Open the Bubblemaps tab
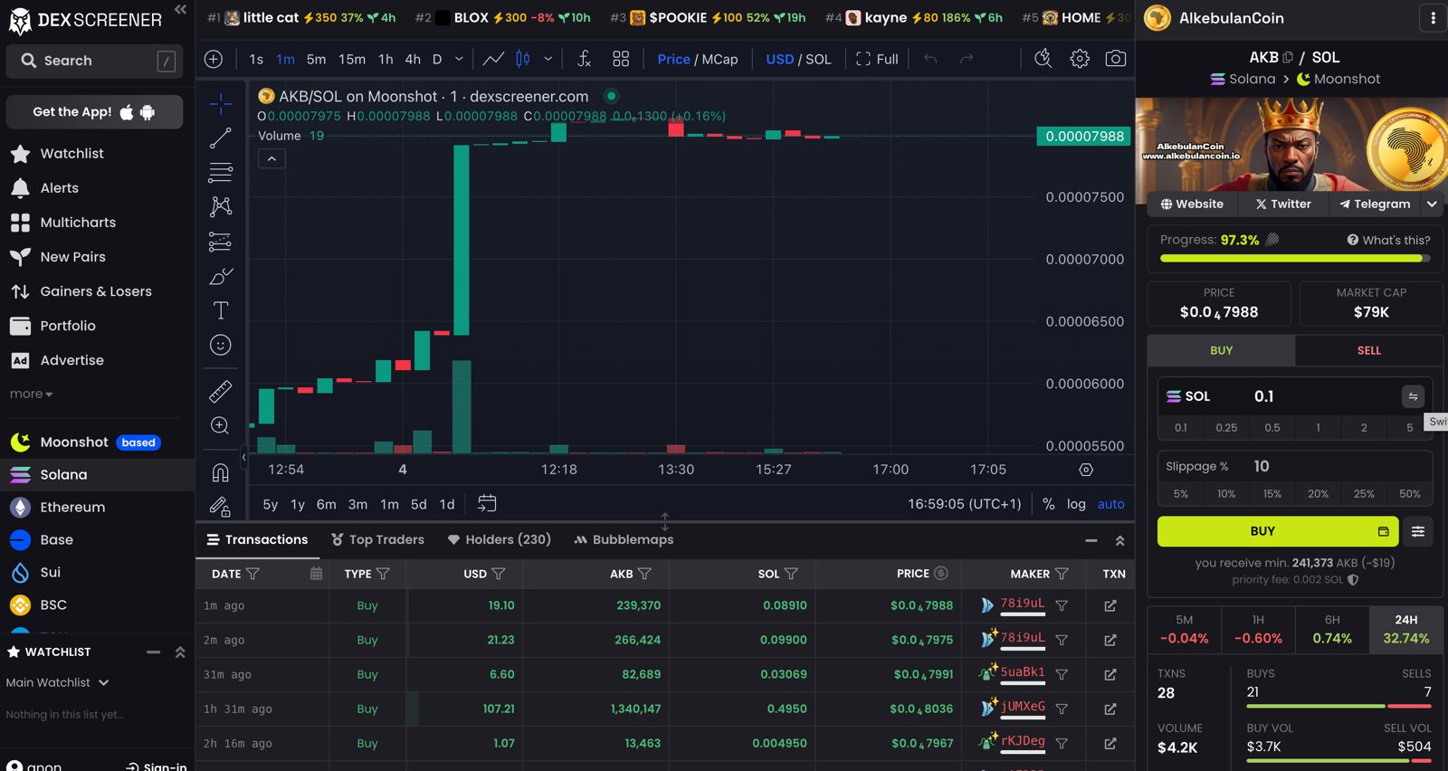 (624, 539)
